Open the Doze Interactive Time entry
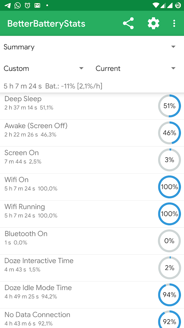Screen dimensions: 184x328 (x=92, y=268)
